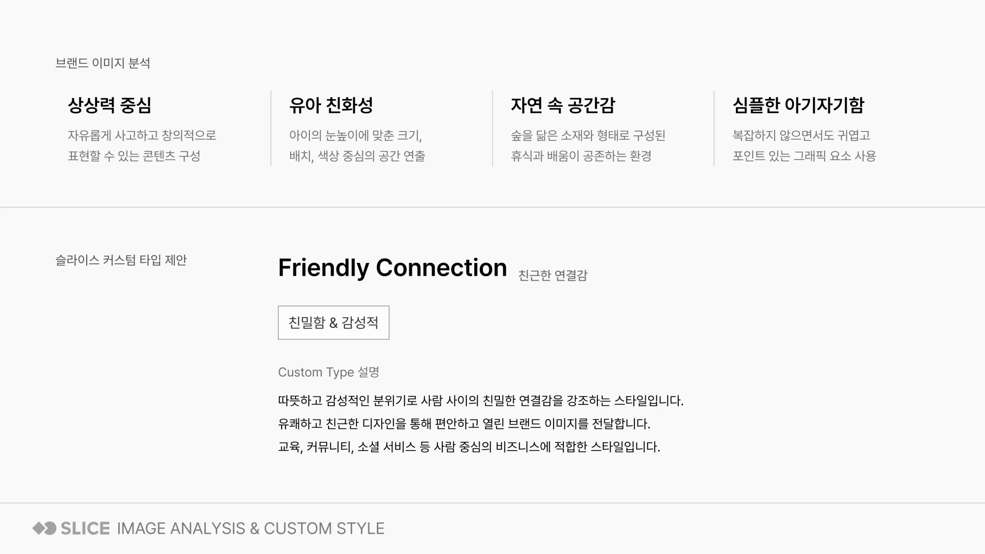Click the SLICE wordmark in footer
The image size is (985, 554).
[85, 528]
